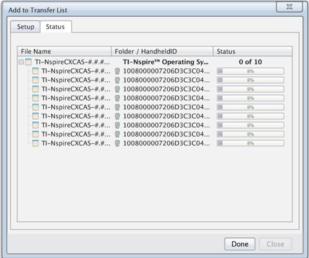Screen dimensions: 309x258
Task: Click the third child row file icon
Action: pyautogui.click(x=35, y=89)
